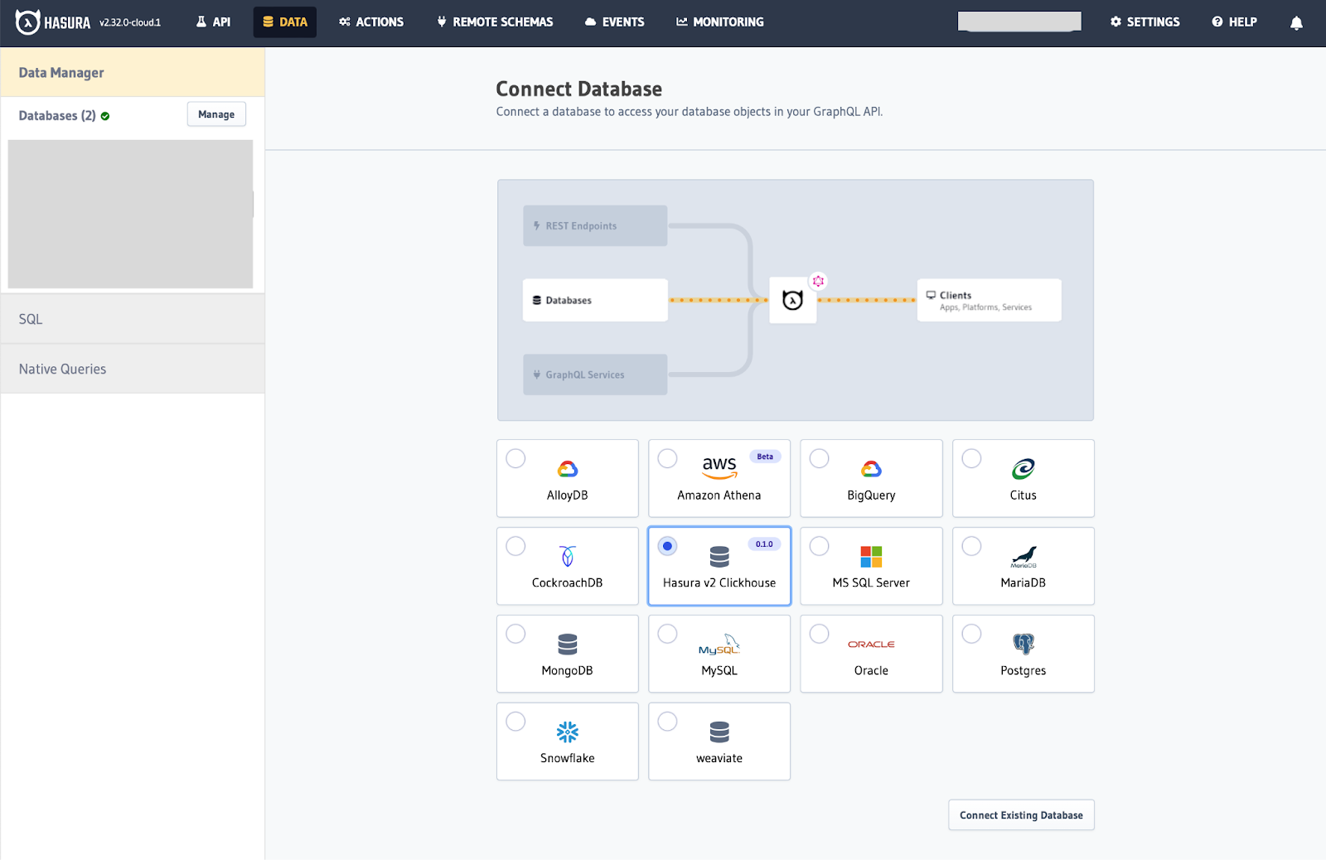Click the Databases diagram box
1326x860 pixels.
[595, 300]
